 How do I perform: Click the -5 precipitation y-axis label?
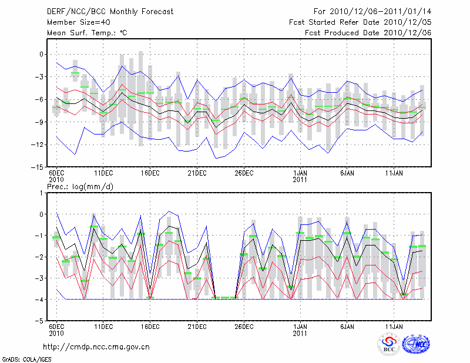(40, 321)
